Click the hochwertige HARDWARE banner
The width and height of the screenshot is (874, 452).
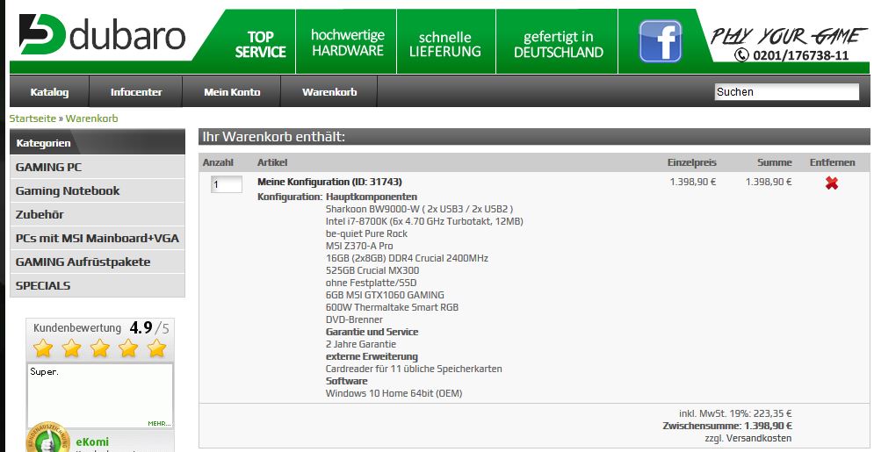click(348, 42)
